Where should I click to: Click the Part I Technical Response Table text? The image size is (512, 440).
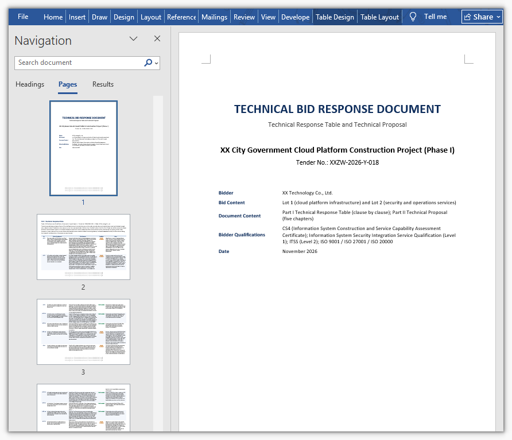tap(364, 216)
